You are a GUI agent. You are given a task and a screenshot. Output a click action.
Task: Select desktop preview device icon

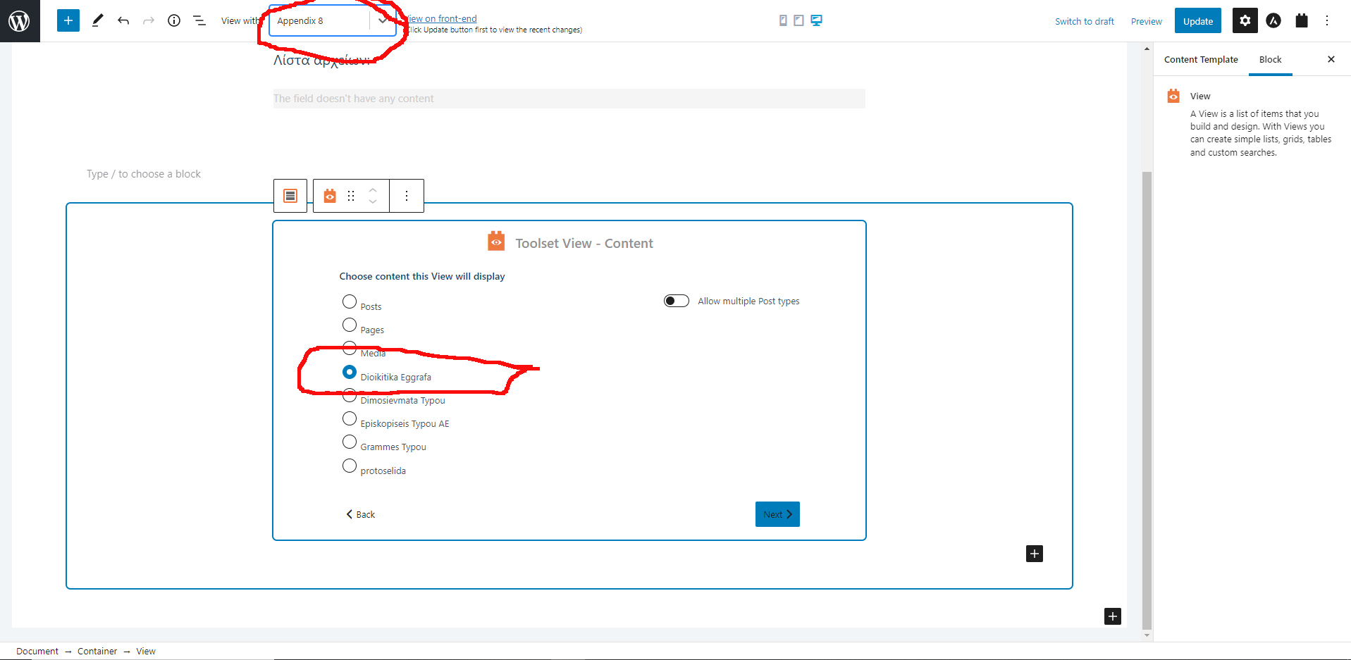click(816, 20)
